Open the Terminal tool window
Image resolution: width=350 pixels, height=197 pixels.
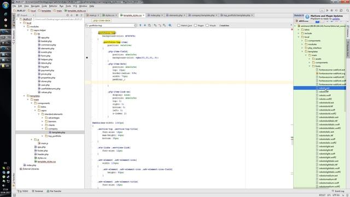pyautogui.click(x=37, y=191)
